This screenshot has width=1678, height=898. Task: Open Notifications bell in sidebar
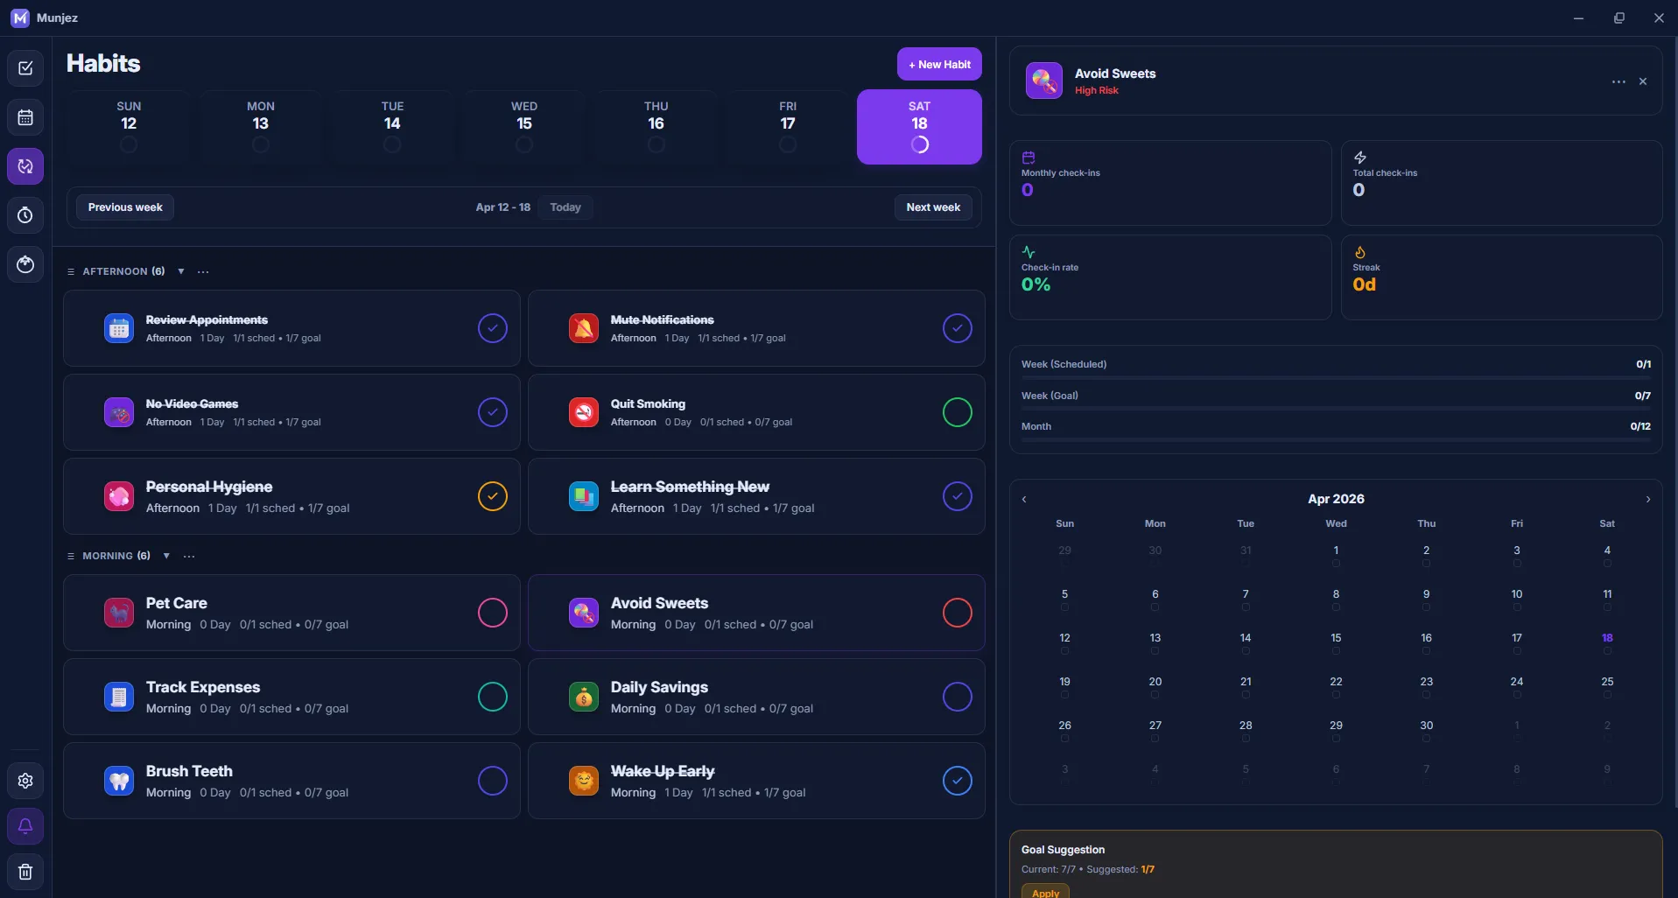25,826
